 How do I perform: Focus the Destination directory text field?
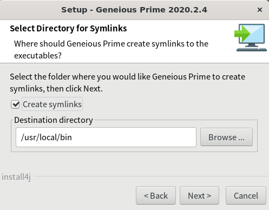(x=106, y=137)
